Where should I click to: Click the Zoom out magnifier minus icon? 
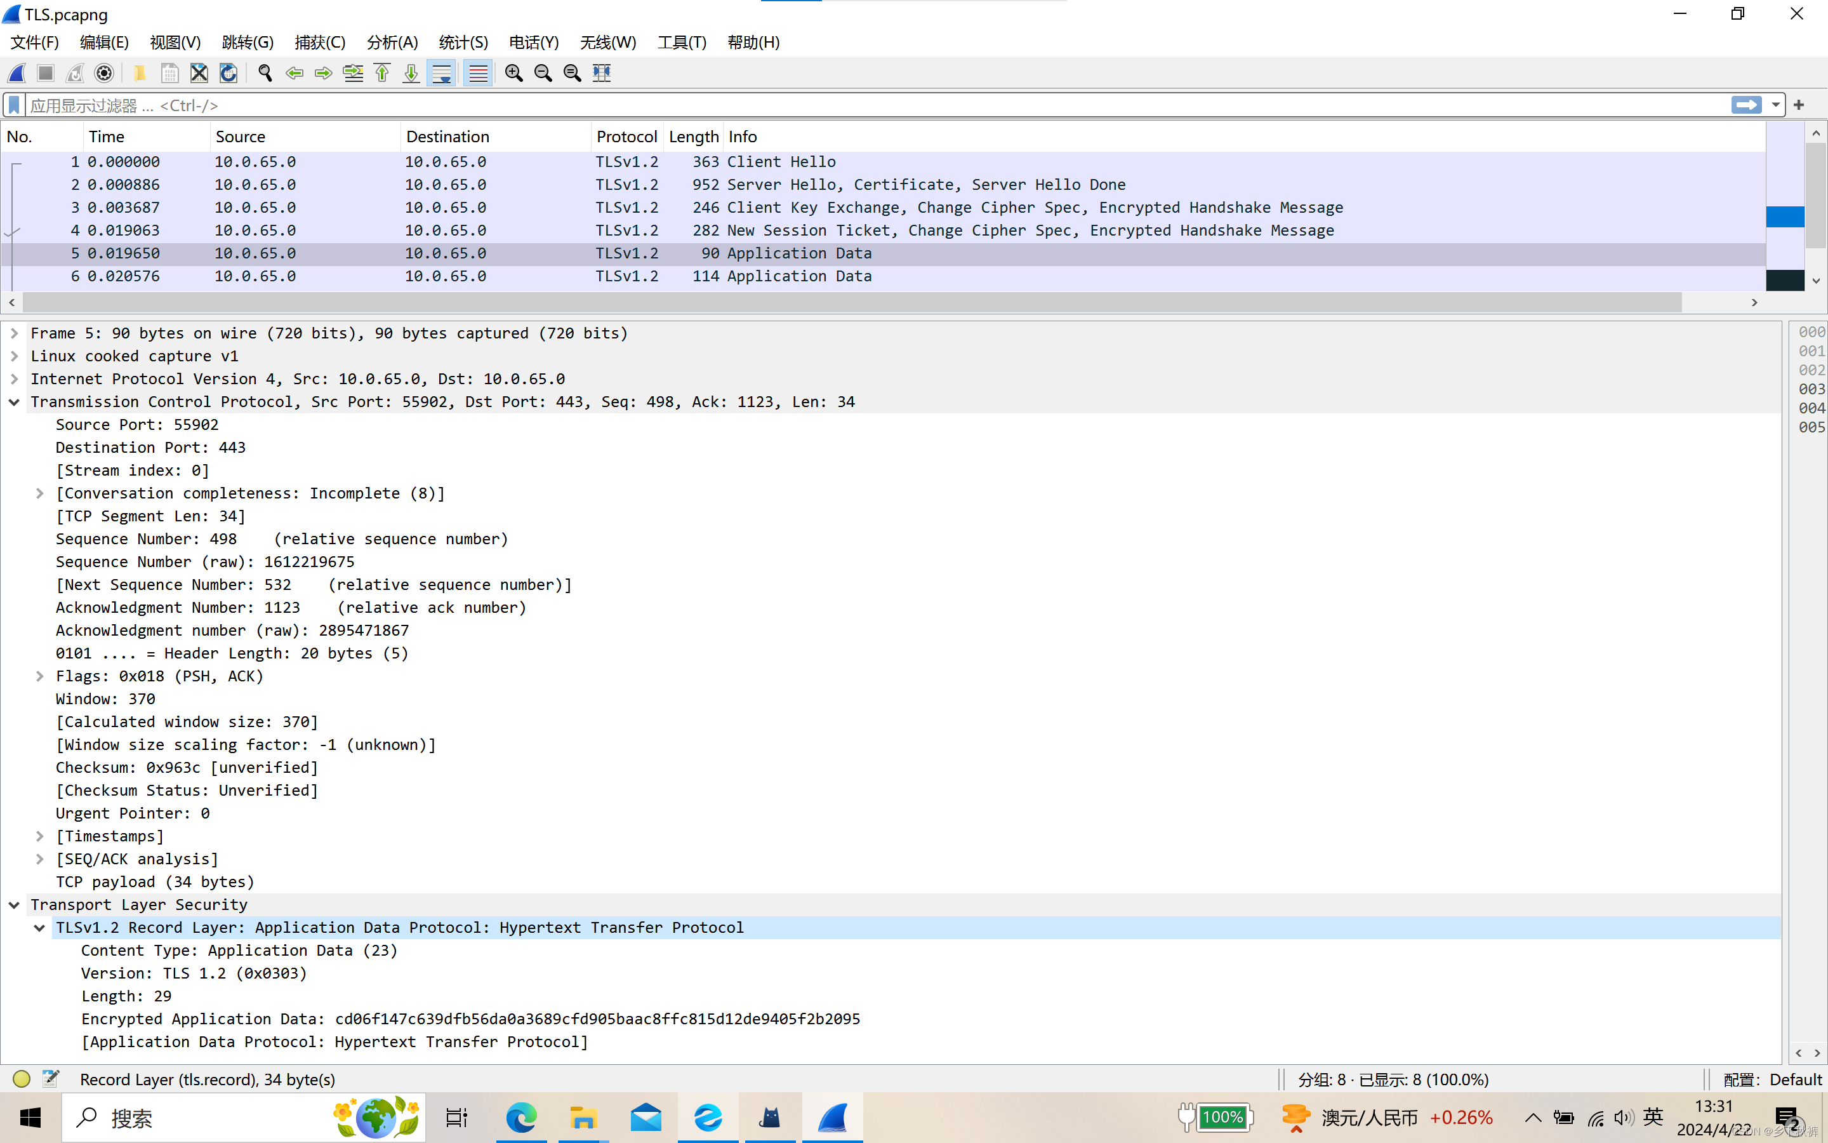[x=543, y=73]
